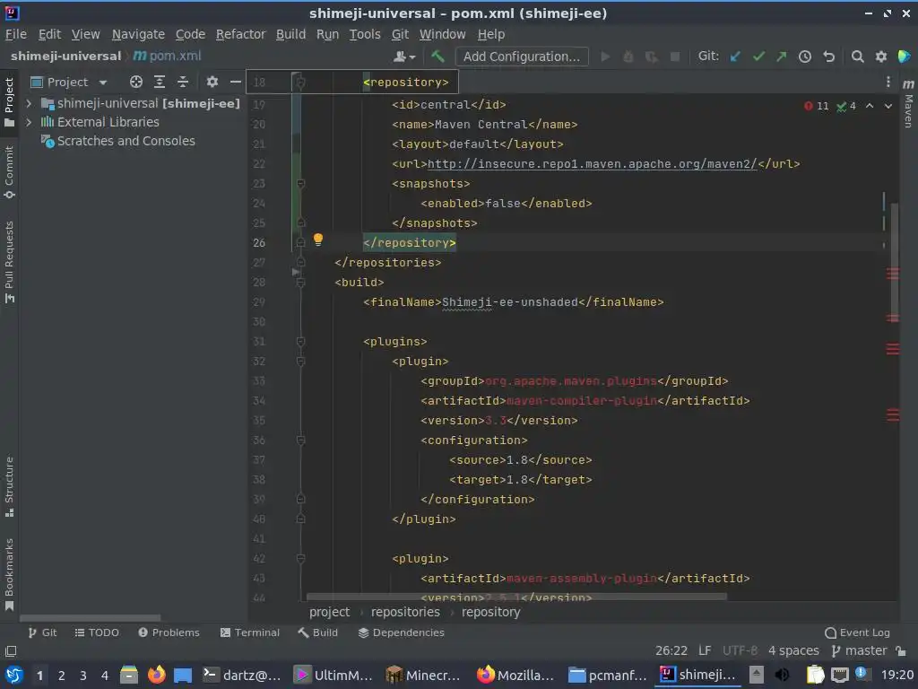Open the user account profile icon
The height and width of the screenshot is (689, 918).
[404, 57]
